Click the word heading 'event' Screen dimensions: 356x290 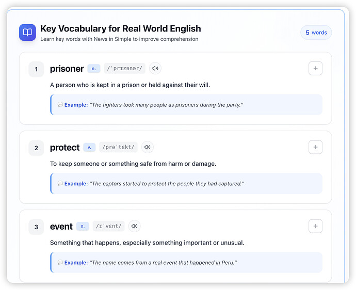[x=61, y=227]
